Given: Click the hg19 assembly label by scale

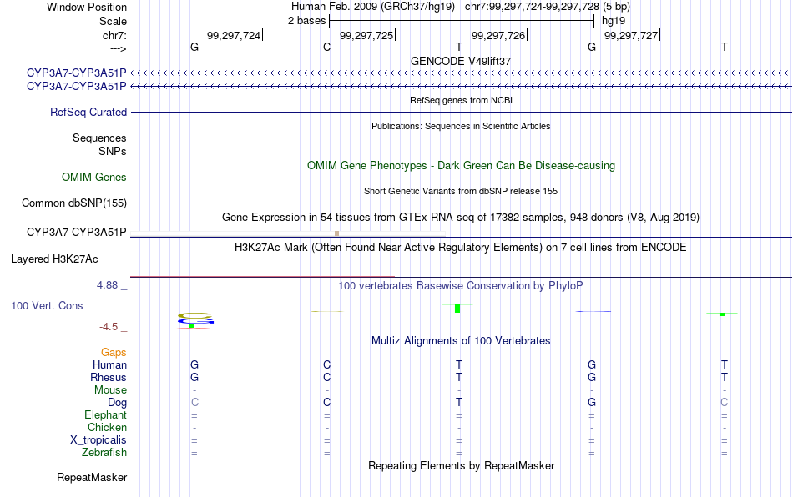Looking at the screenshot, I should click(614, 21).
